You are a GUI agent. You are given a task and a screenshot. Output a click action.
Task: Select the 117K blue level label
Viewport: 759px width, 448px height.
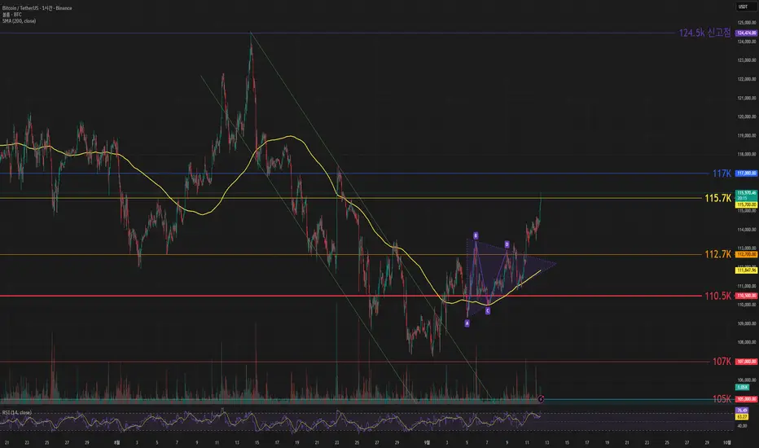pyautogui.click(x=722, y=173)
